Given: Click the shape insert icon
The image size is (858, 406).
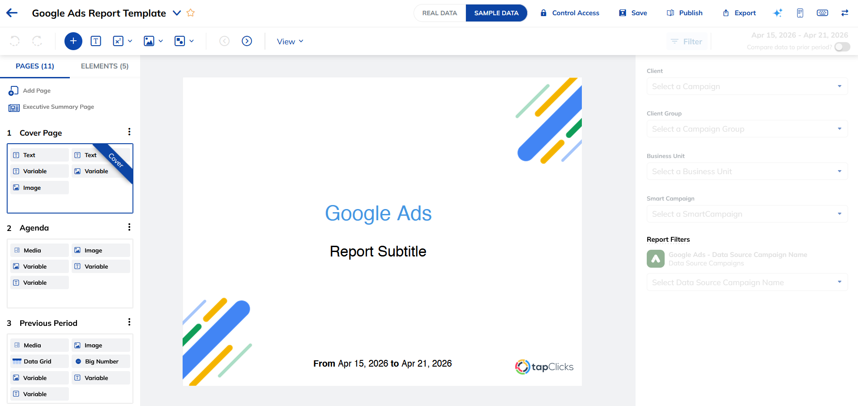Looking at the screenshot, I should [179, 41].
